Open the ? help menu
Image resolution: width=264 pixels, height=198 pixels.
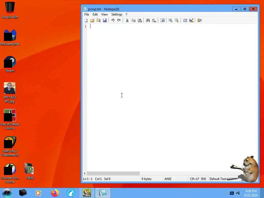point(126,14)
